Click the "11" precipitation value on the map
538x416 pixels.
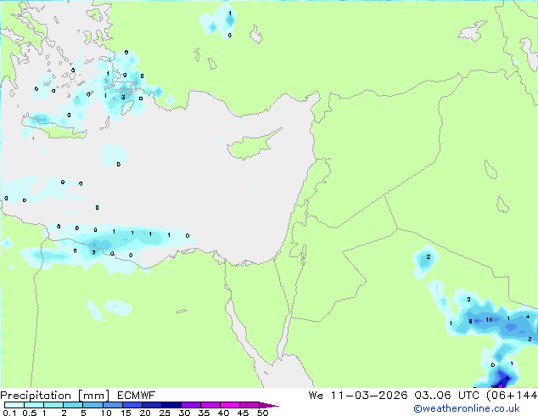tap(489, 320)
